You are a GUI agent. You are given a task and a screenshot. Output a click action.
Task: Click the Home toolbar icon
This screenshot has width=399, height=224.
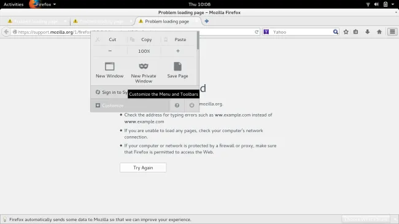tap(379, 32)
